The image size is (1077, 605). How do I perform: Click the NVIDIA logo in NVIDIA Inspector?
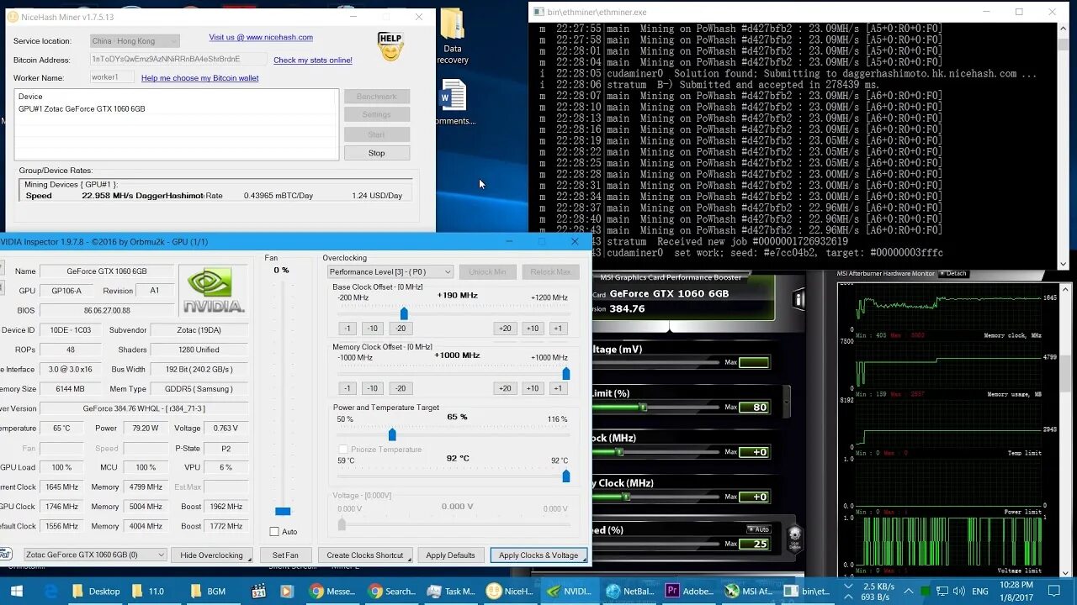214,290
